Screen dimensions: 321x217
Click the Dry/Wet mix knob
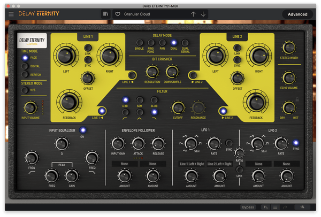coord(289,107)
